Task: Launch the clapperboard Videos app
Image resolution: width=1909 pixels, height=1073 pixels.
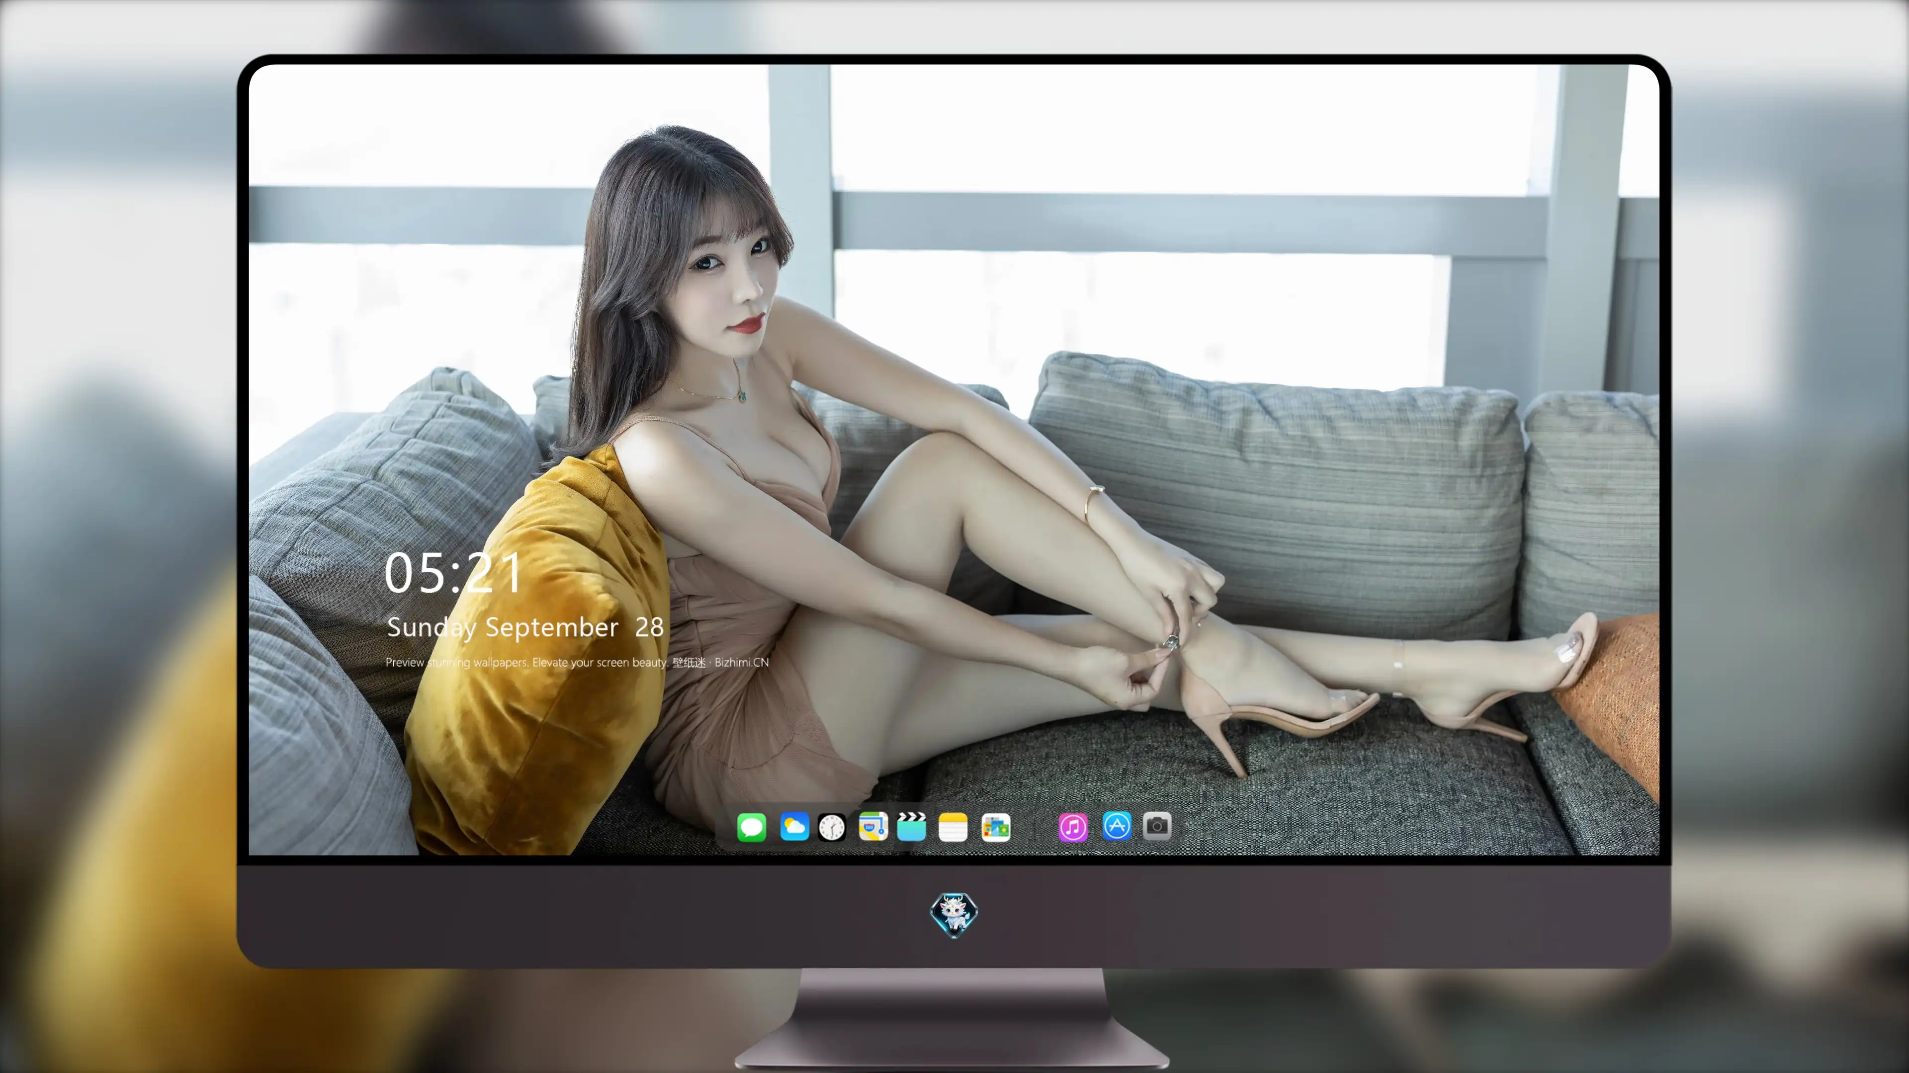Action: [x=912, y=827]
